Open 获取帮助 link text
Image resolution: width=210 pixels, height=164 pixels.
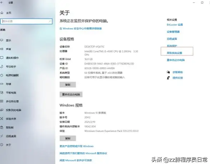177,72
